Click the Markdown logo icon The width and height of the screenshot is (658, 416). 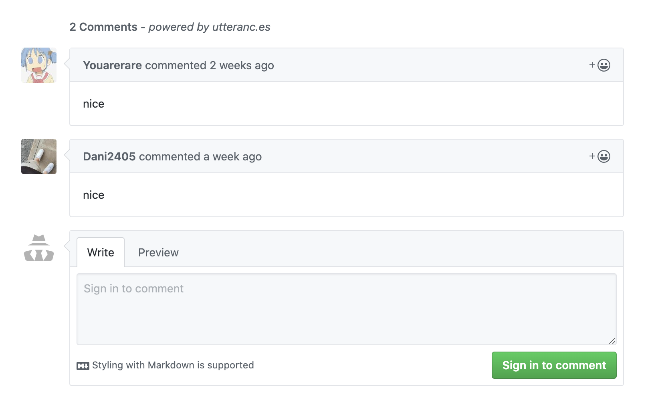point(83,366)
